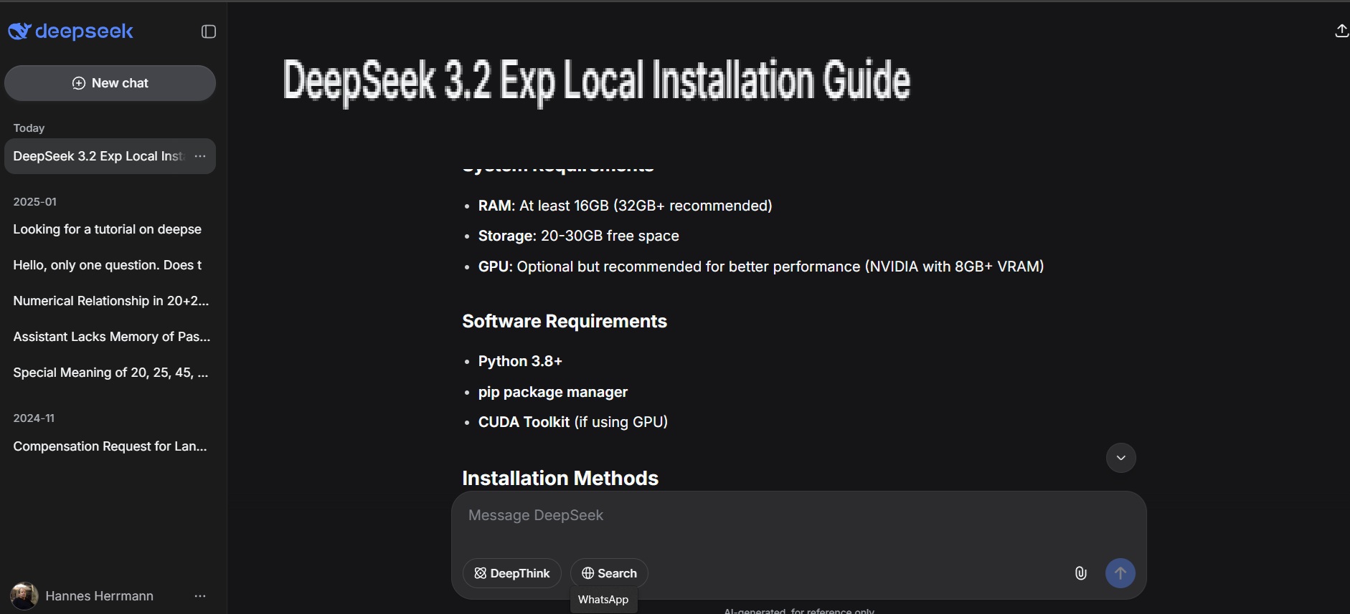Click the 'GPU: Optional but recommended' bullet
The width and height of the screenshot is (1350, 614).
point(761,267)
